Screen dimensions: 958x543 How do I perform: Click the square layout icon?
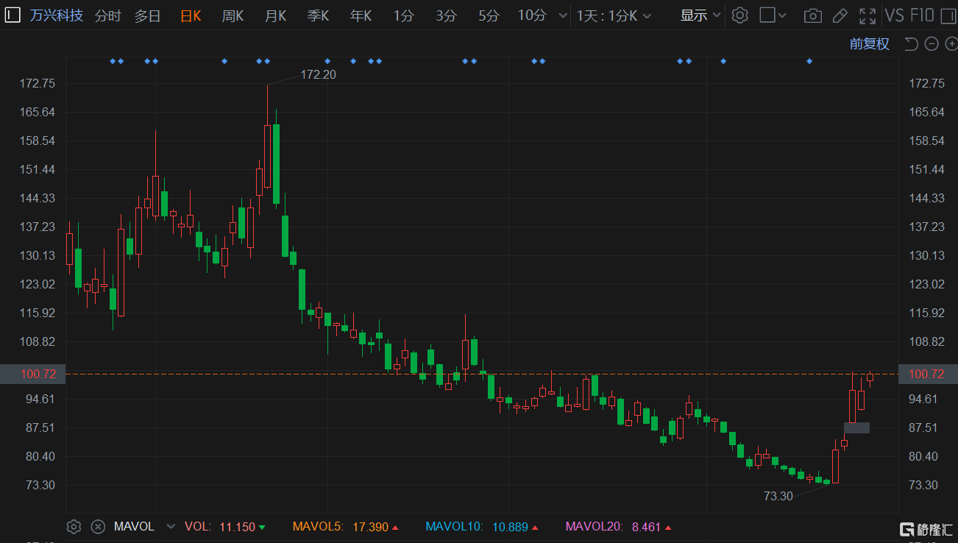point(767,15)
